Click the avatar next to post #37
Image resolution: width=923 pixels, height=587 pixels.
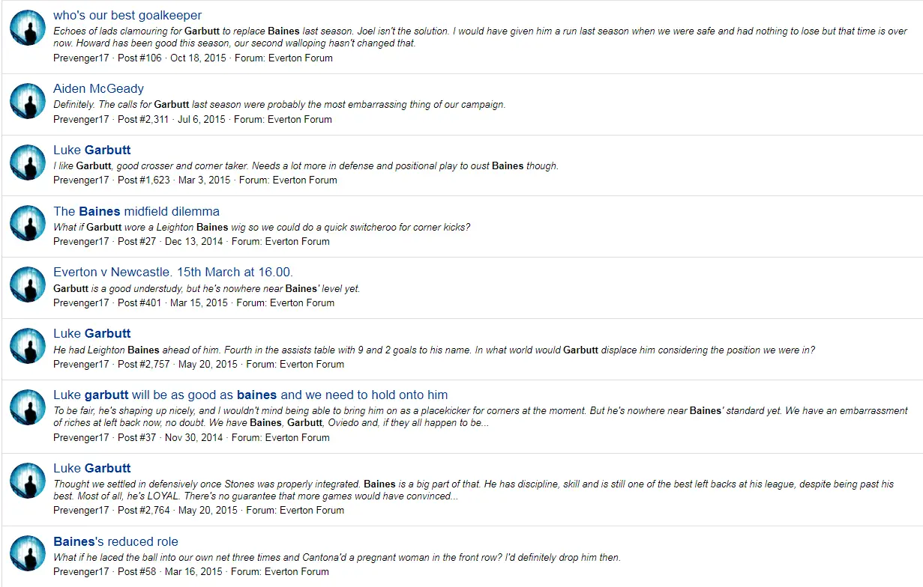click(28, 407)
